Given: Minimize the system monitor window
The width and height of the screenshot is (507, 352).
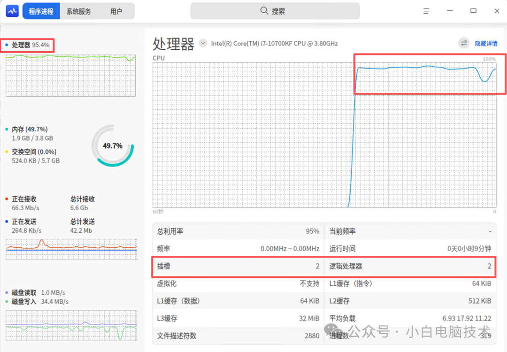Looking at the screenshot, I should point(450,11).
